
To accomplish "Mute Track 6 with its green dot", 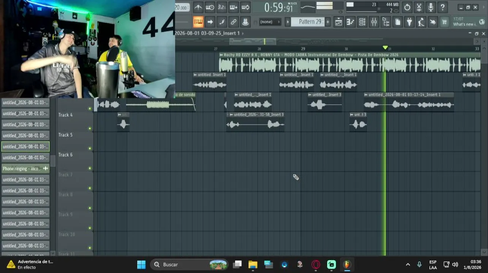I will [90, 168].
